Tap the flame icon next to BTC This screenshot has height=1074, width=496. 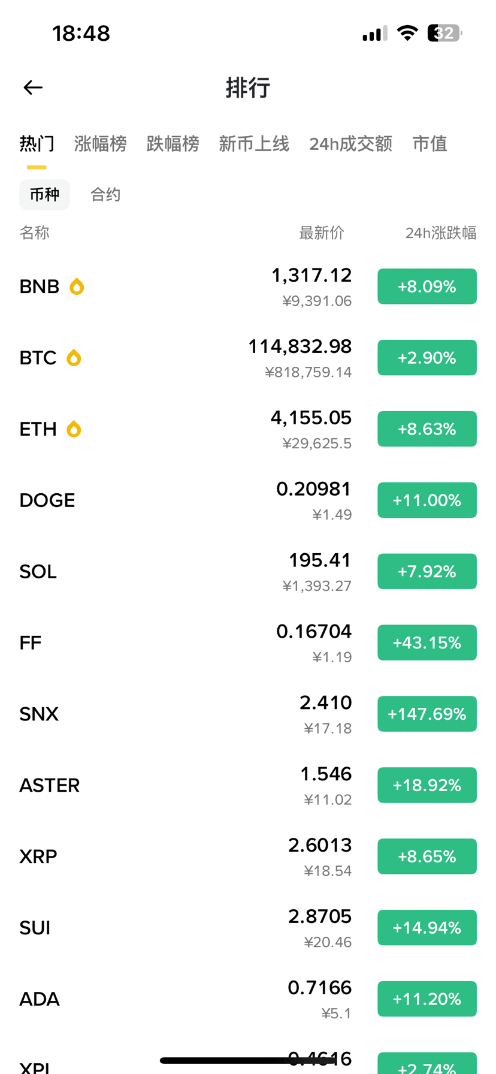pyautogui.click(x=74, y=358)
